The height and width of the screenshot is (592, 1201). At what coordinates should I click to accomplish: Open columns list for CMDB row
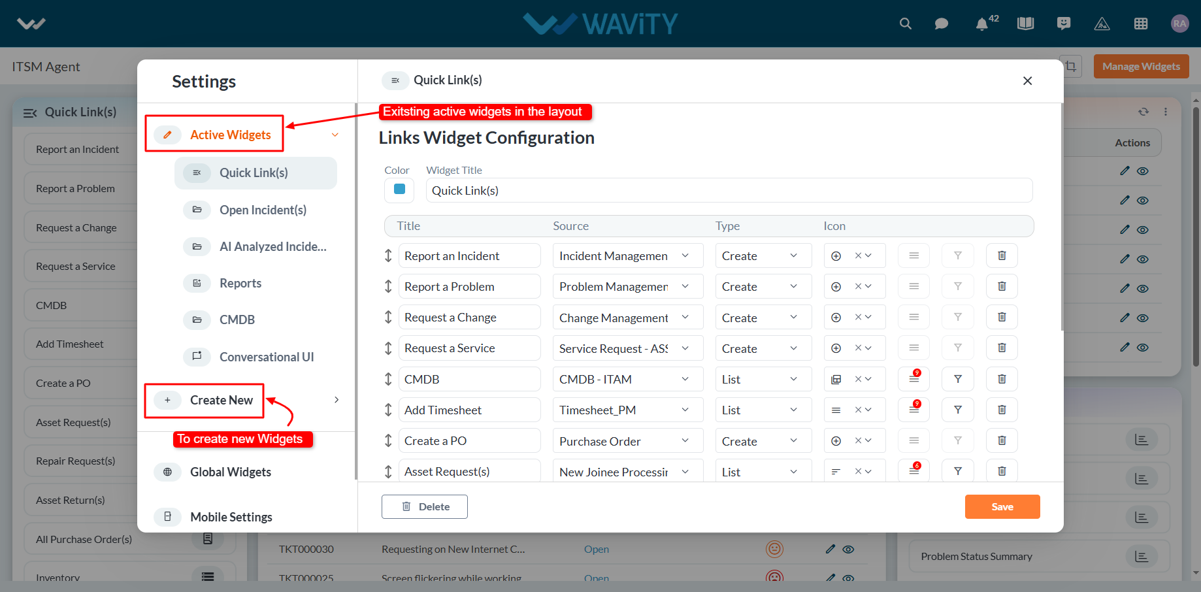[x=914, y=379]
